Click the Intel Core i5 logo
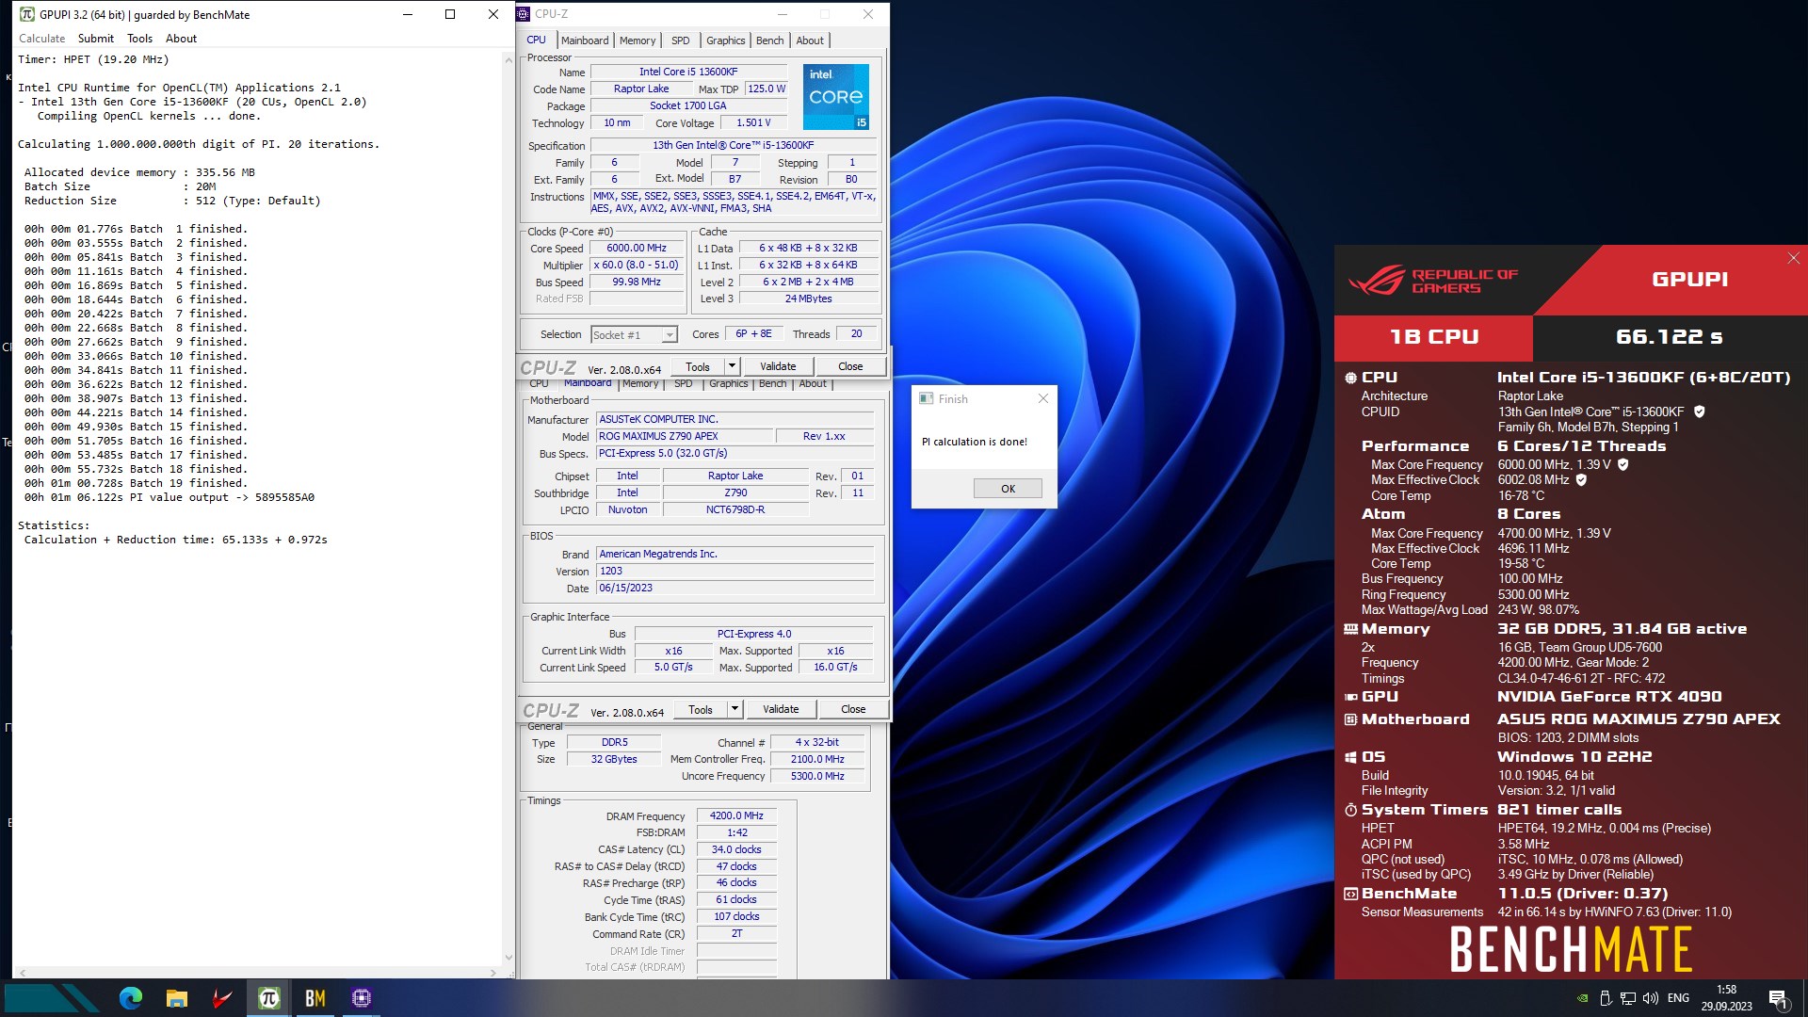Viewport: 1808px width, 1017px height. (835, 97)
